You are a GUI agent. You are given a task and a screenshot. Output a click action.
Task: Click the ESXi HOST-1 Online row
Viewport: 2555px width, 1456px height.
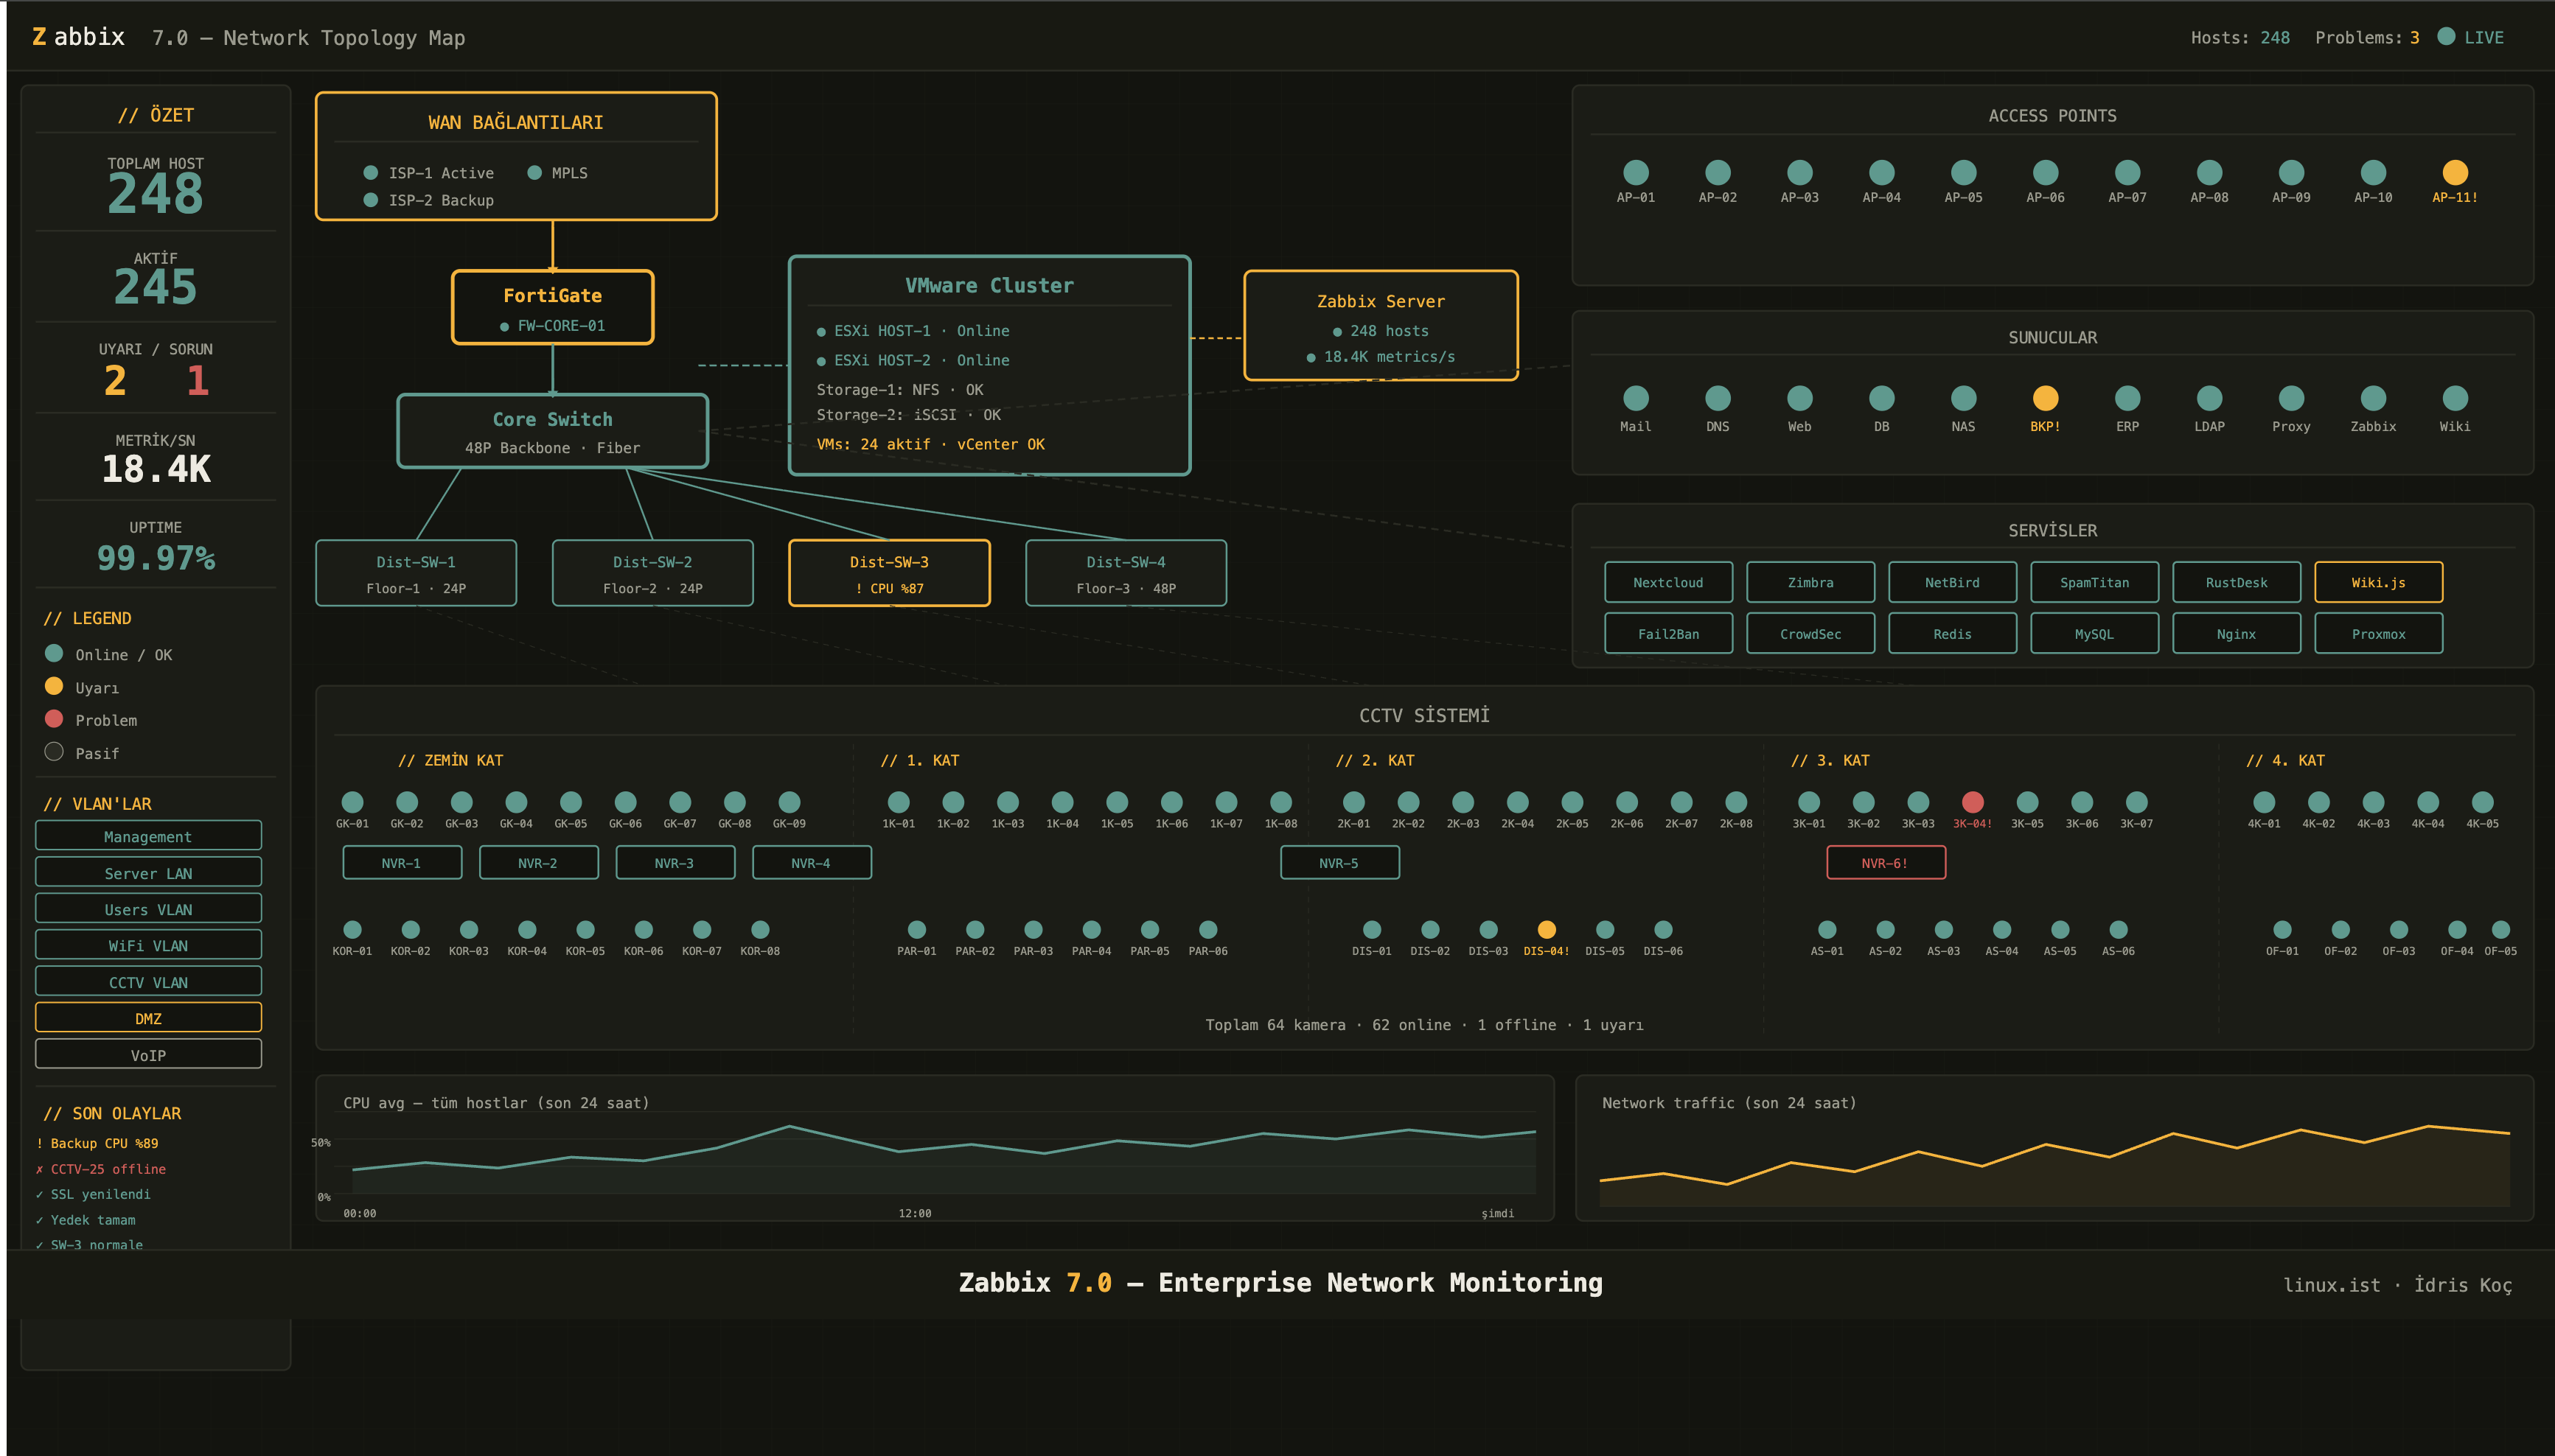(x=913, y=331)
